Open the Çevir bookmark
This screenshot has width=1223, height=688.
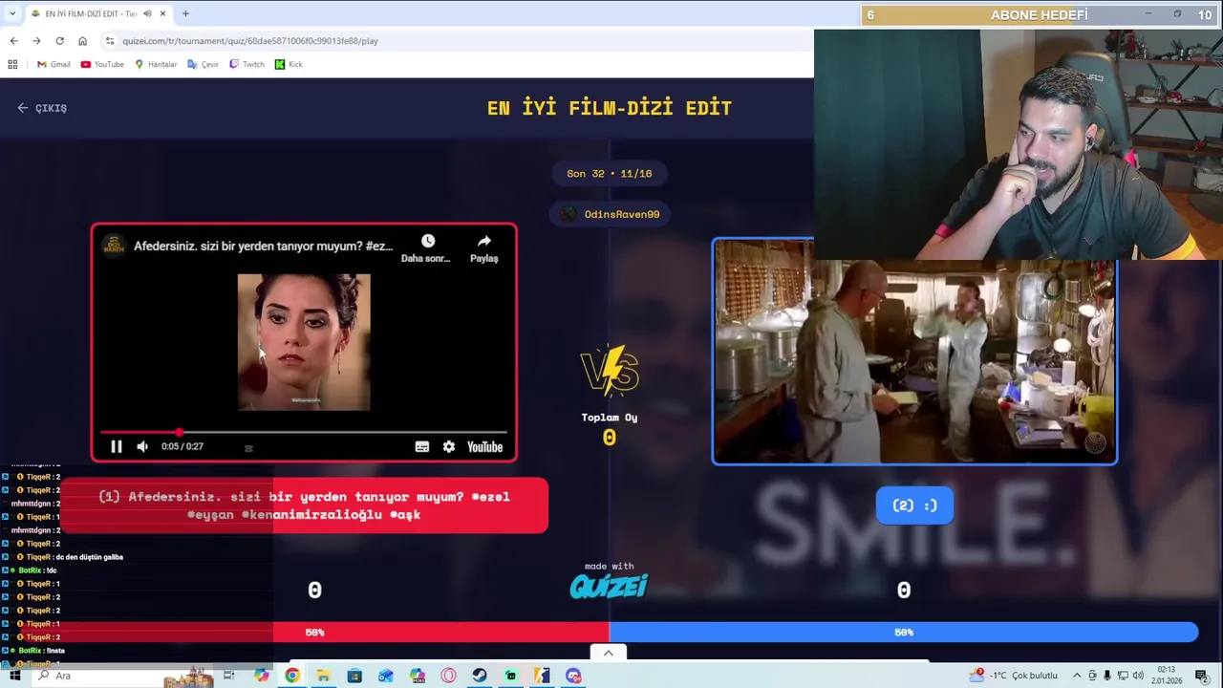tap(204, 64)
